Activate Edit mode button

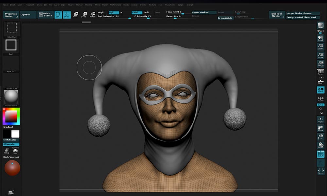(58, 15)
